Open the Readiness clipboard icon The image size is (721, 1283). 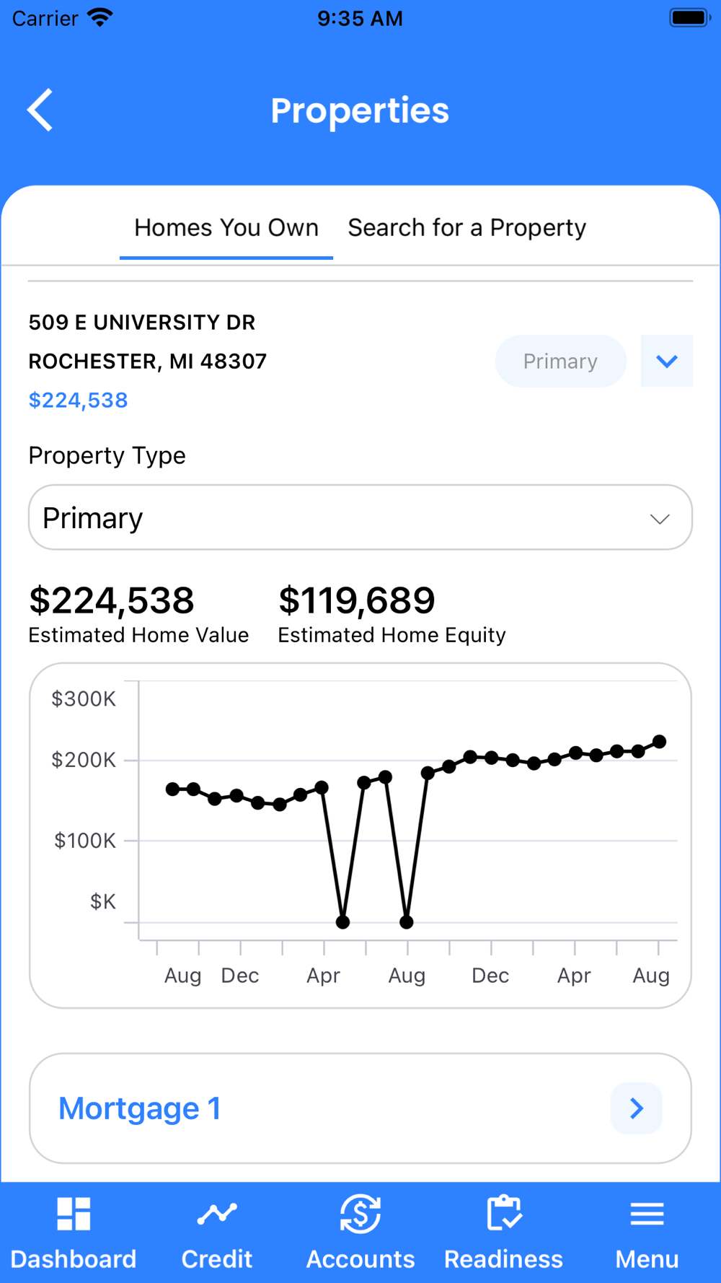tap(503, 1214)
